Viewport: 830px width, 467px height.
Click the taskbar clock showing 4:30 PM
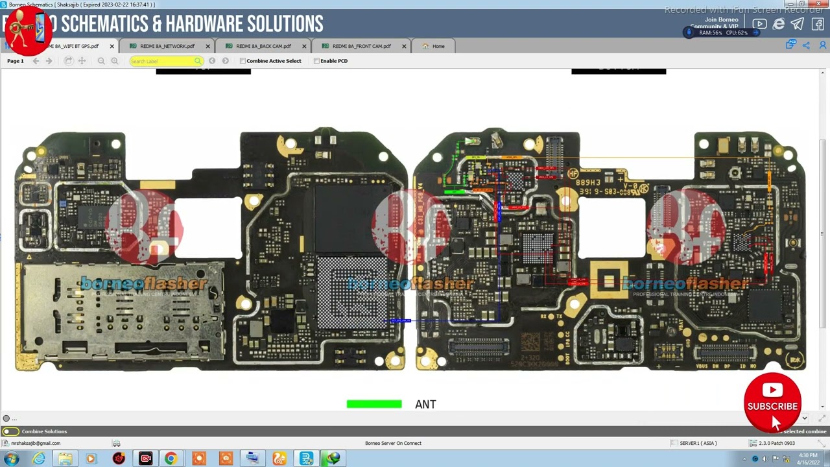[x=808, y=459]
